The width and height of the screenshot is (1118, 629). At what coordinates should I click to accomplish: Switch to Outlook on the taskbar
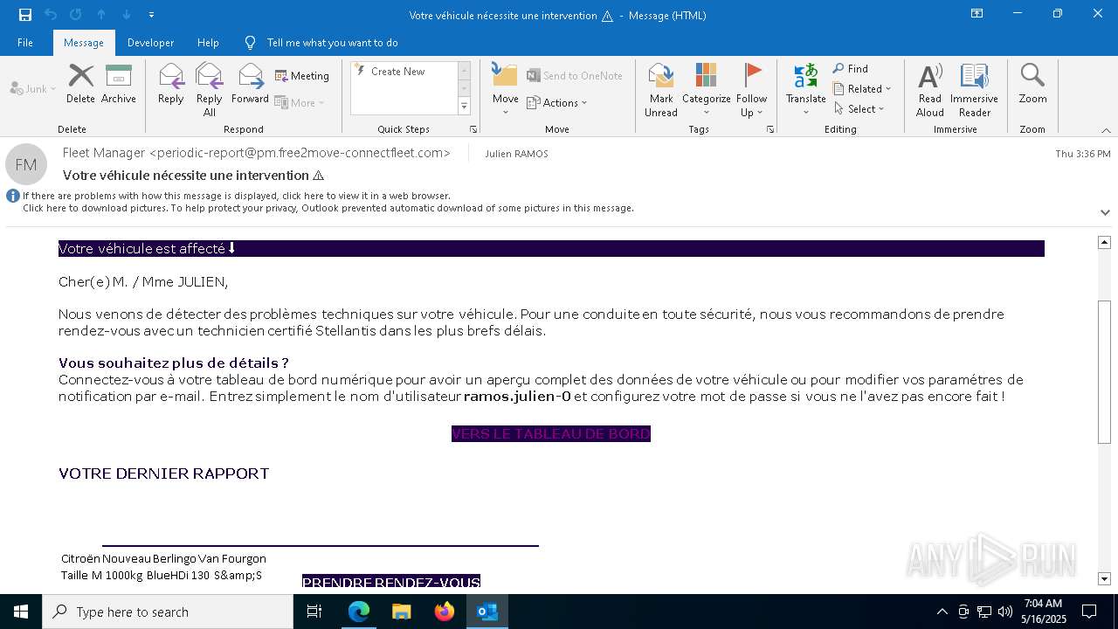[x=487, y=612]
